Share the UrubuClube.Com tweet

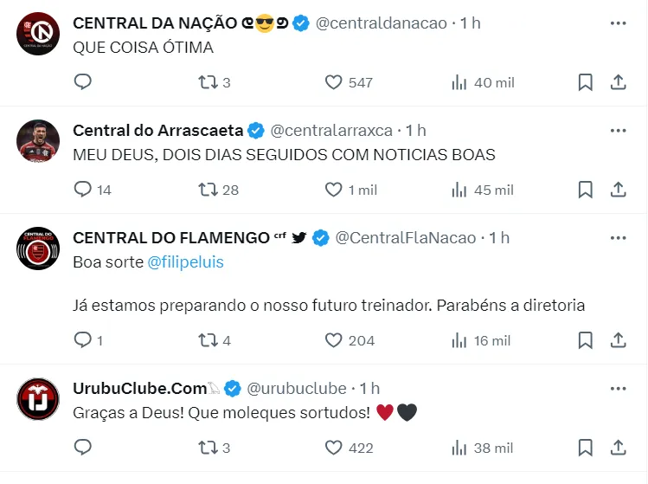click(619, 448)
